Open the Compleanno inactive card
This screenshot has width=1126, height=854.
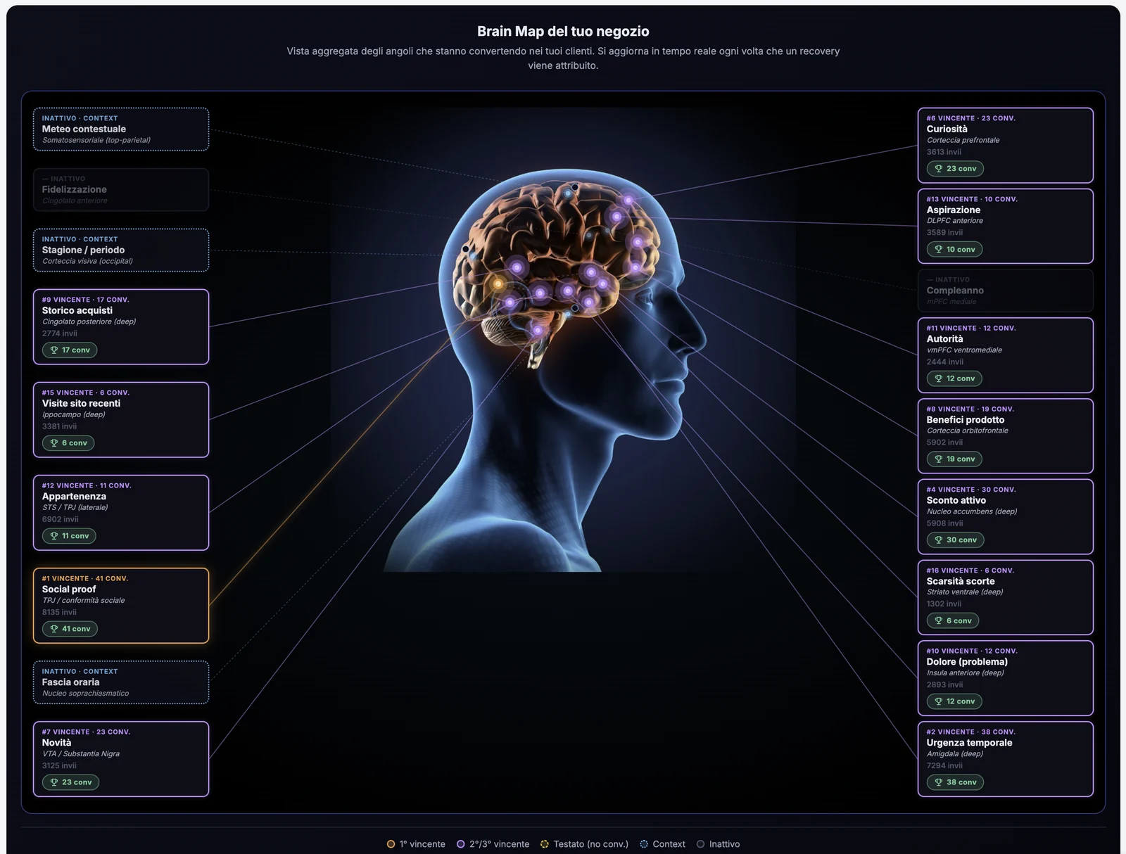pos(1006,291)
